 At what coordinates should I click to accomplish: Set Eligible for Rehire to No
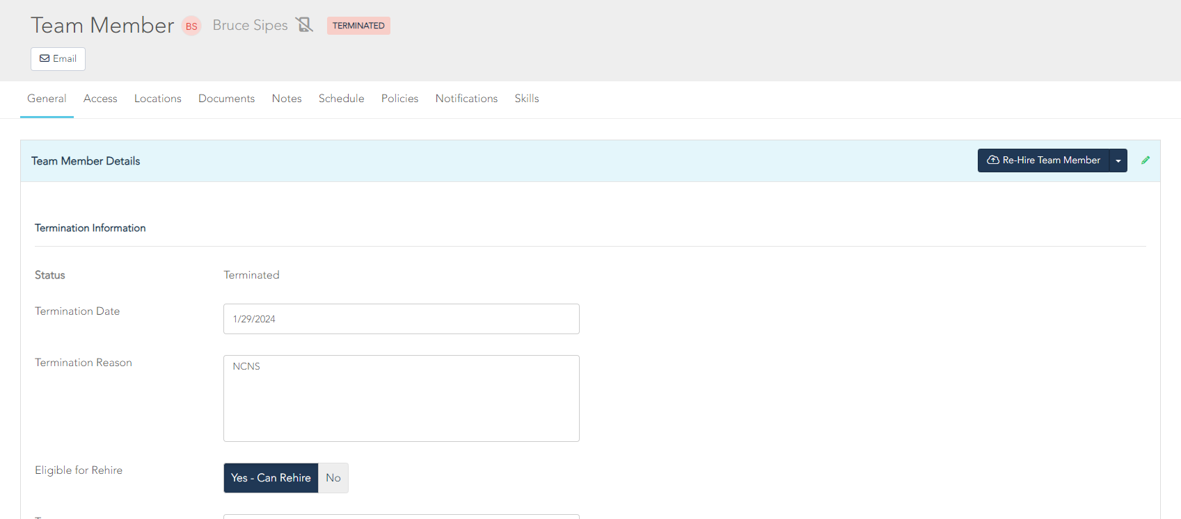[x=333, y=478]
